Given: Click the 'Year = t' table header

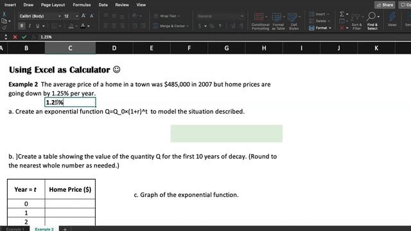Looking at the screenshot, I should [26, 189].
